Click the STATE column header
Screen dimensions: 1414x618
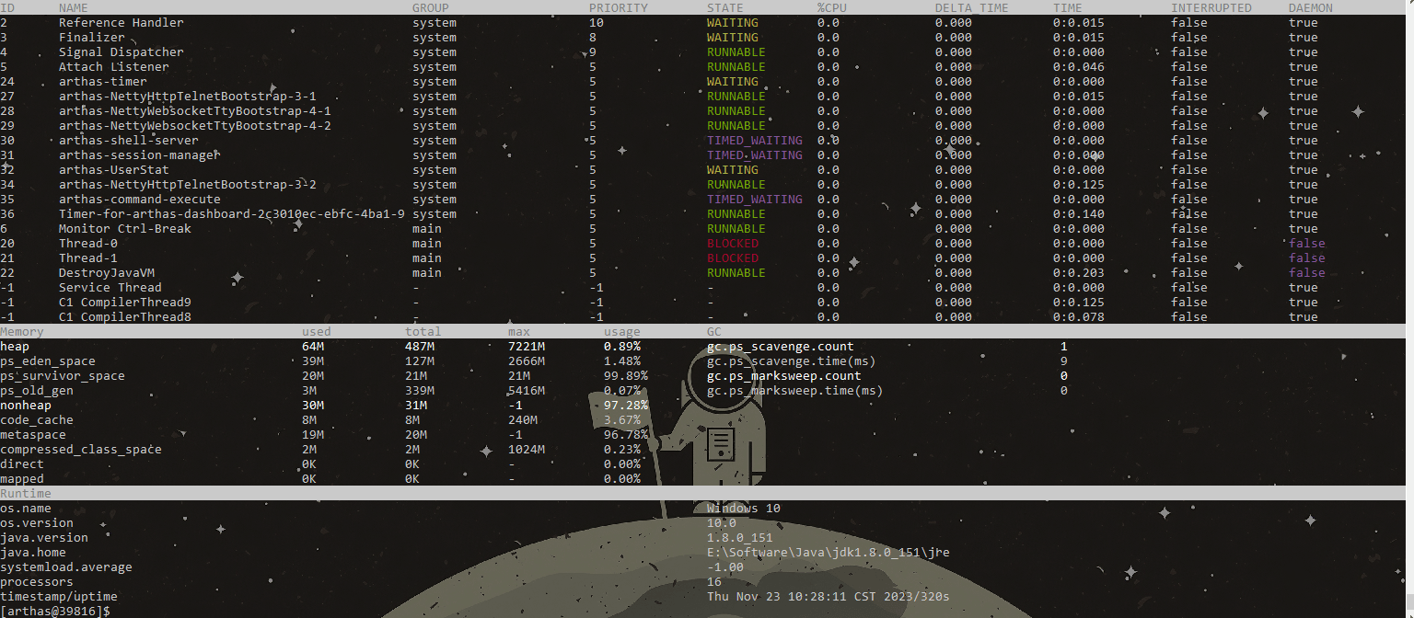coord(725,8)
